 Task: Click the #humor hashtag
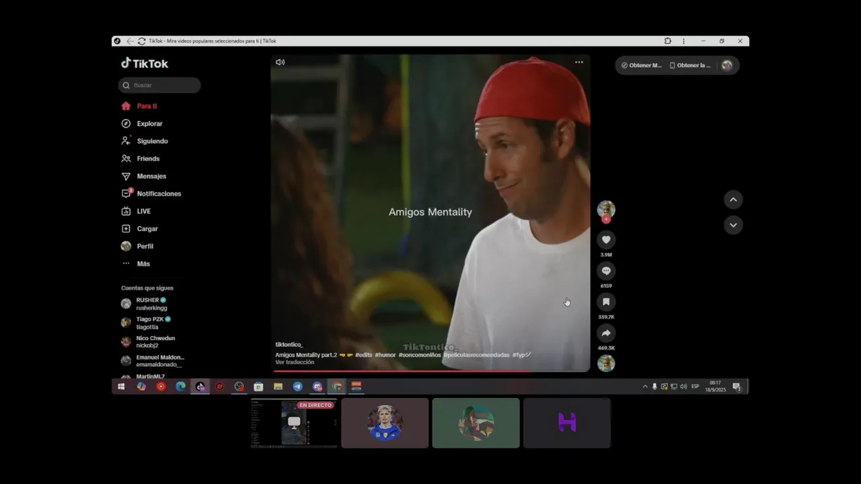point(385,355)
